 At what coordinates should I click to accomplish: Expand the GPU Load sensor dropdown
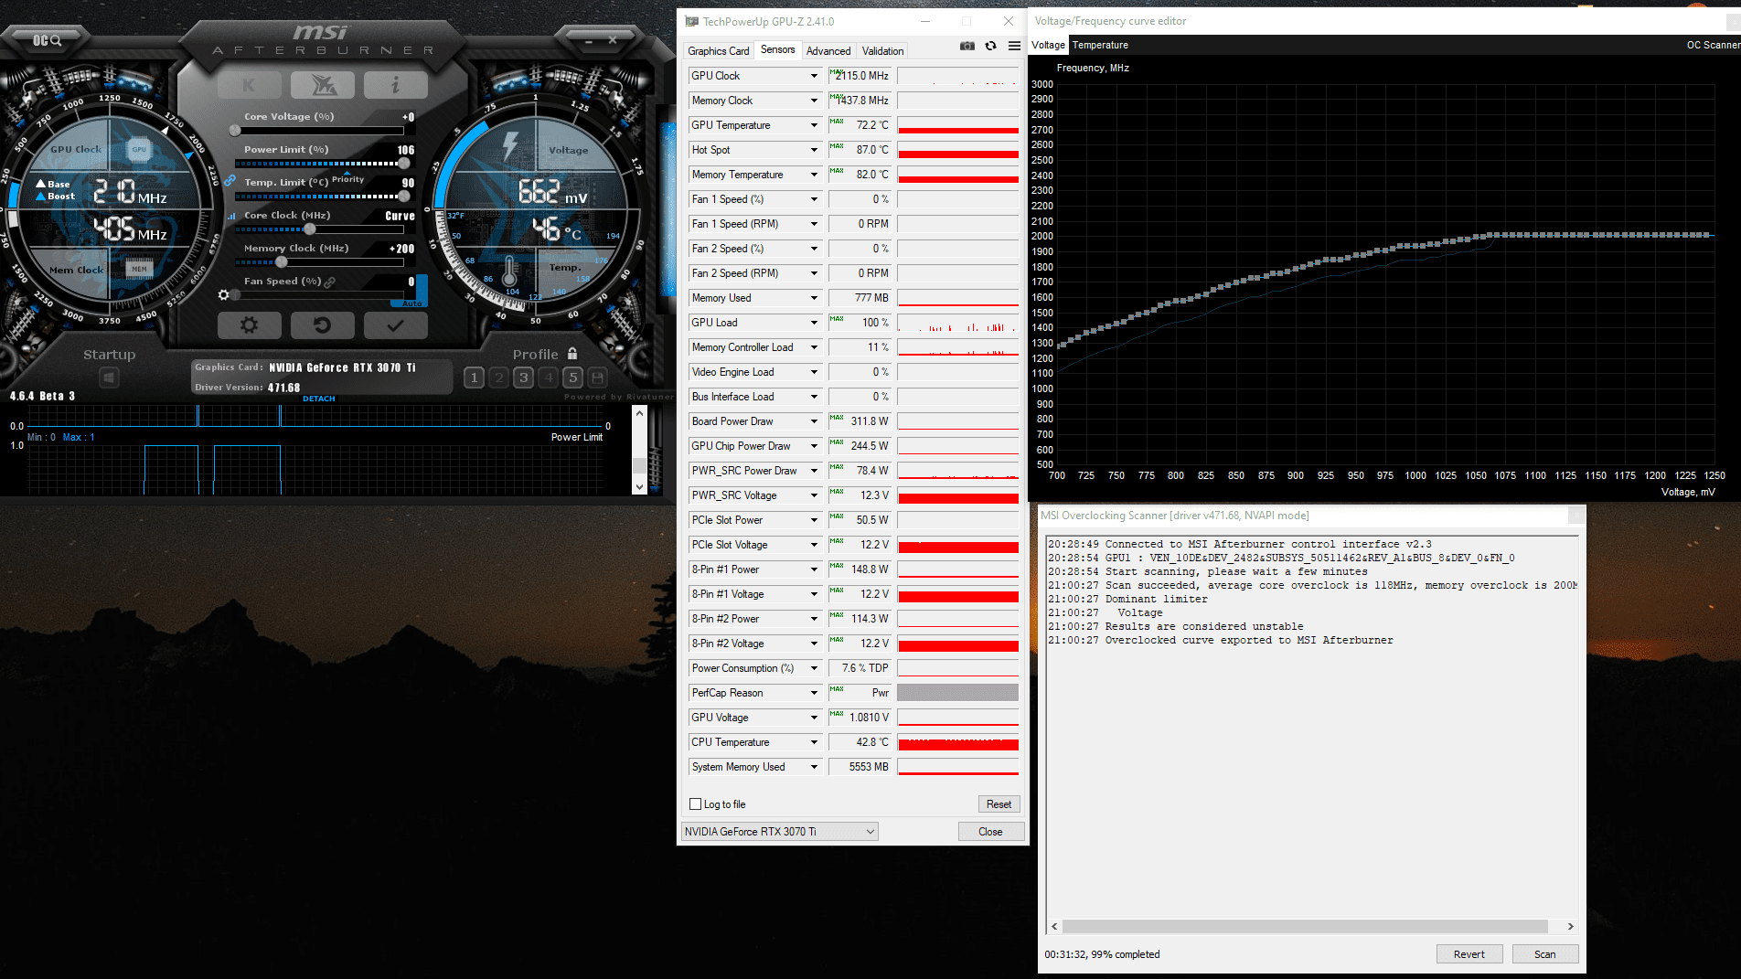click(814, 323)
